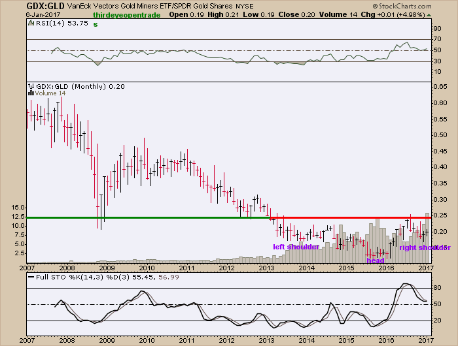
Task: Click the black line legend marker before Full STO
Action: (31, 277)
